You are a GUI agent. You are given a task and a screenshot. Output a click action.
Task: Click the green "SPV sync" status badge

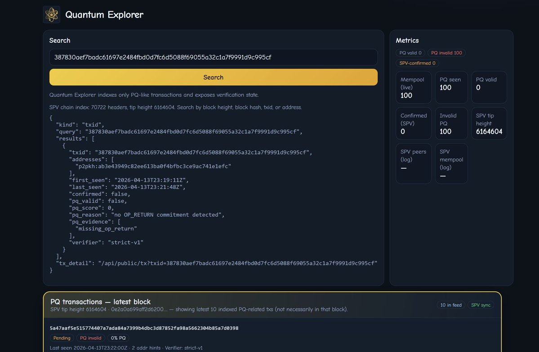point(480,305)
